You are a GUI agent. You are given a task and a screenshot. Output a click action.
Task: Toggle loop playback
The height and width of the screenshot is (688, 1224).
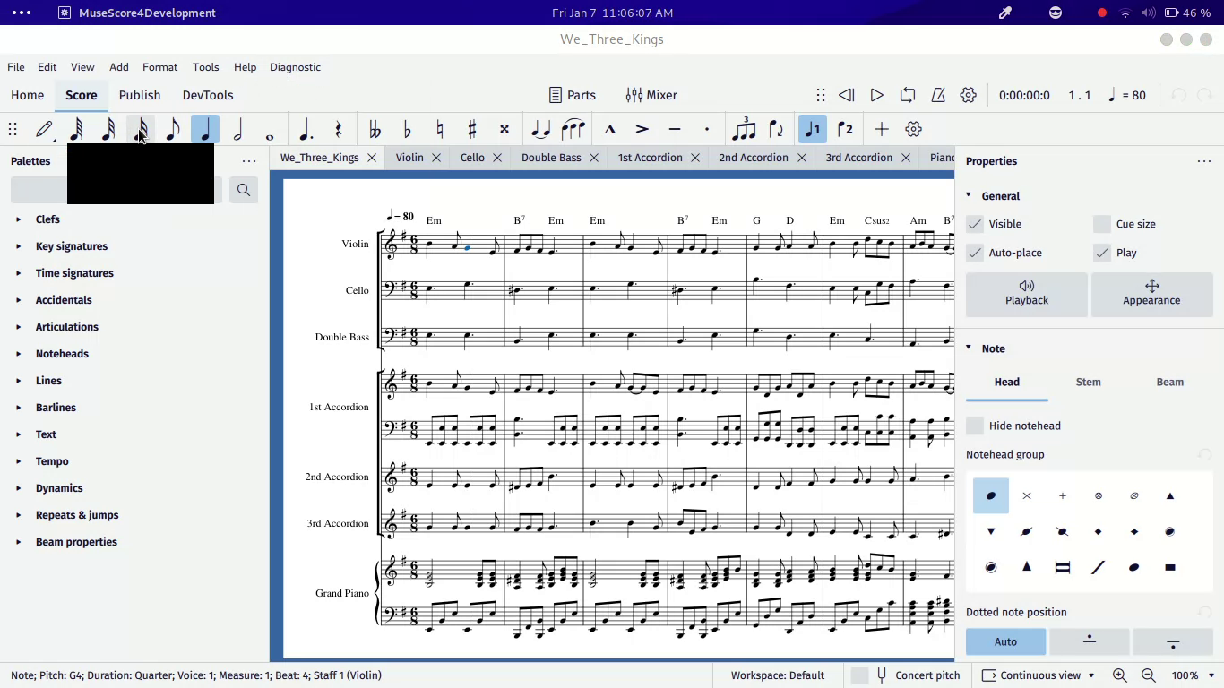point(908,95)
